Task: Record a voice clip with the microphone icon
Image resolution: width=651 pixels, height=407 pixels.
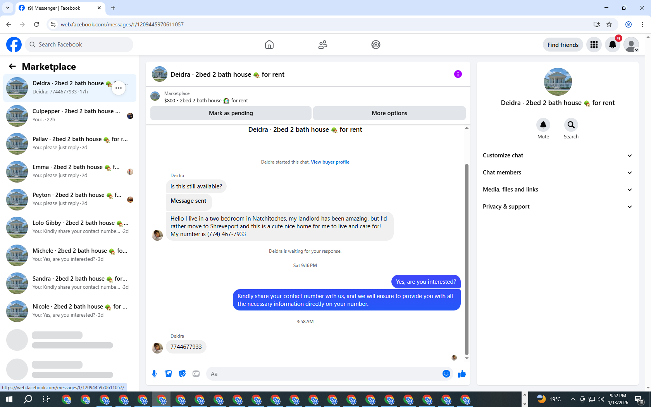Action: click(154, 374)
